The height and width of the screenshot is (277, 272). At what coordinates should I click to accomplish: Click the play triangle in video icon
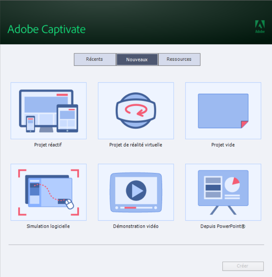[136, 190]
